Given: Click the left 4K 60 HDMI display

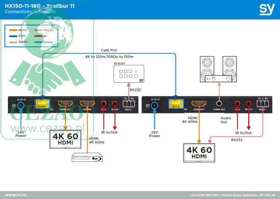Looking at the screenshot, I should click(x=66, y=139).
